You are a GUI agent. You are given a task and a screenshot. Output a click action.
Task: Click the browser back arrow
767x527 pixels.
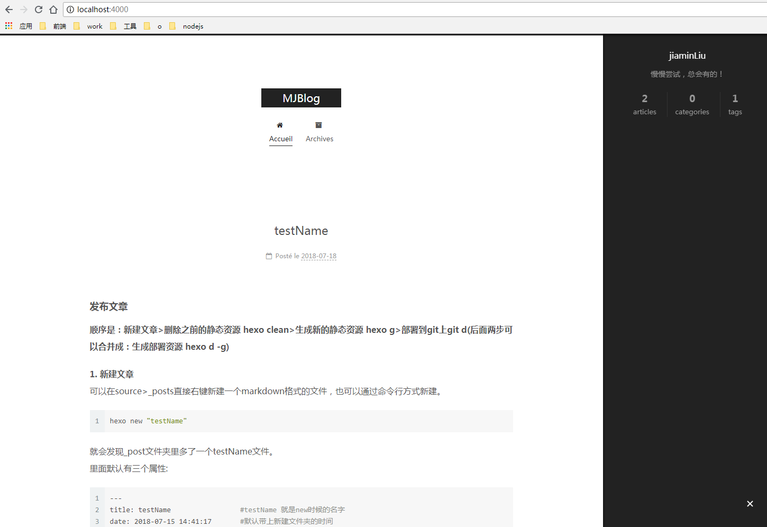coord(9,10)
